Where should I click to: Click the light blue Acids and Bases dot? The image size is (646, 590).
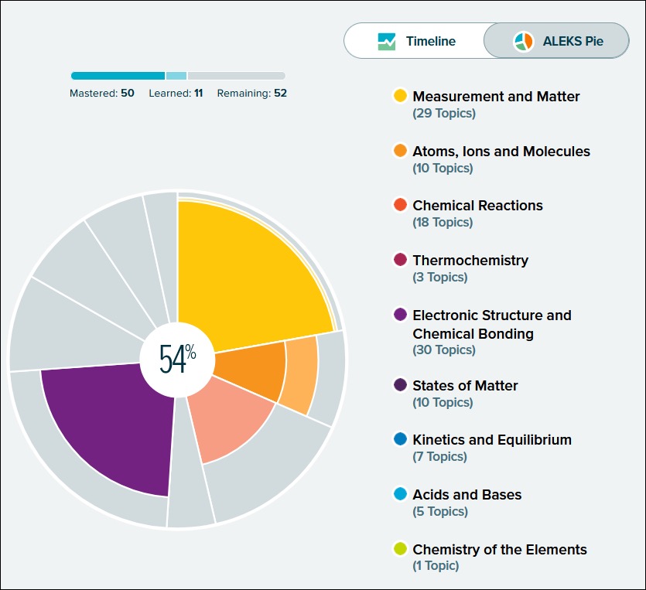point(400,494)
